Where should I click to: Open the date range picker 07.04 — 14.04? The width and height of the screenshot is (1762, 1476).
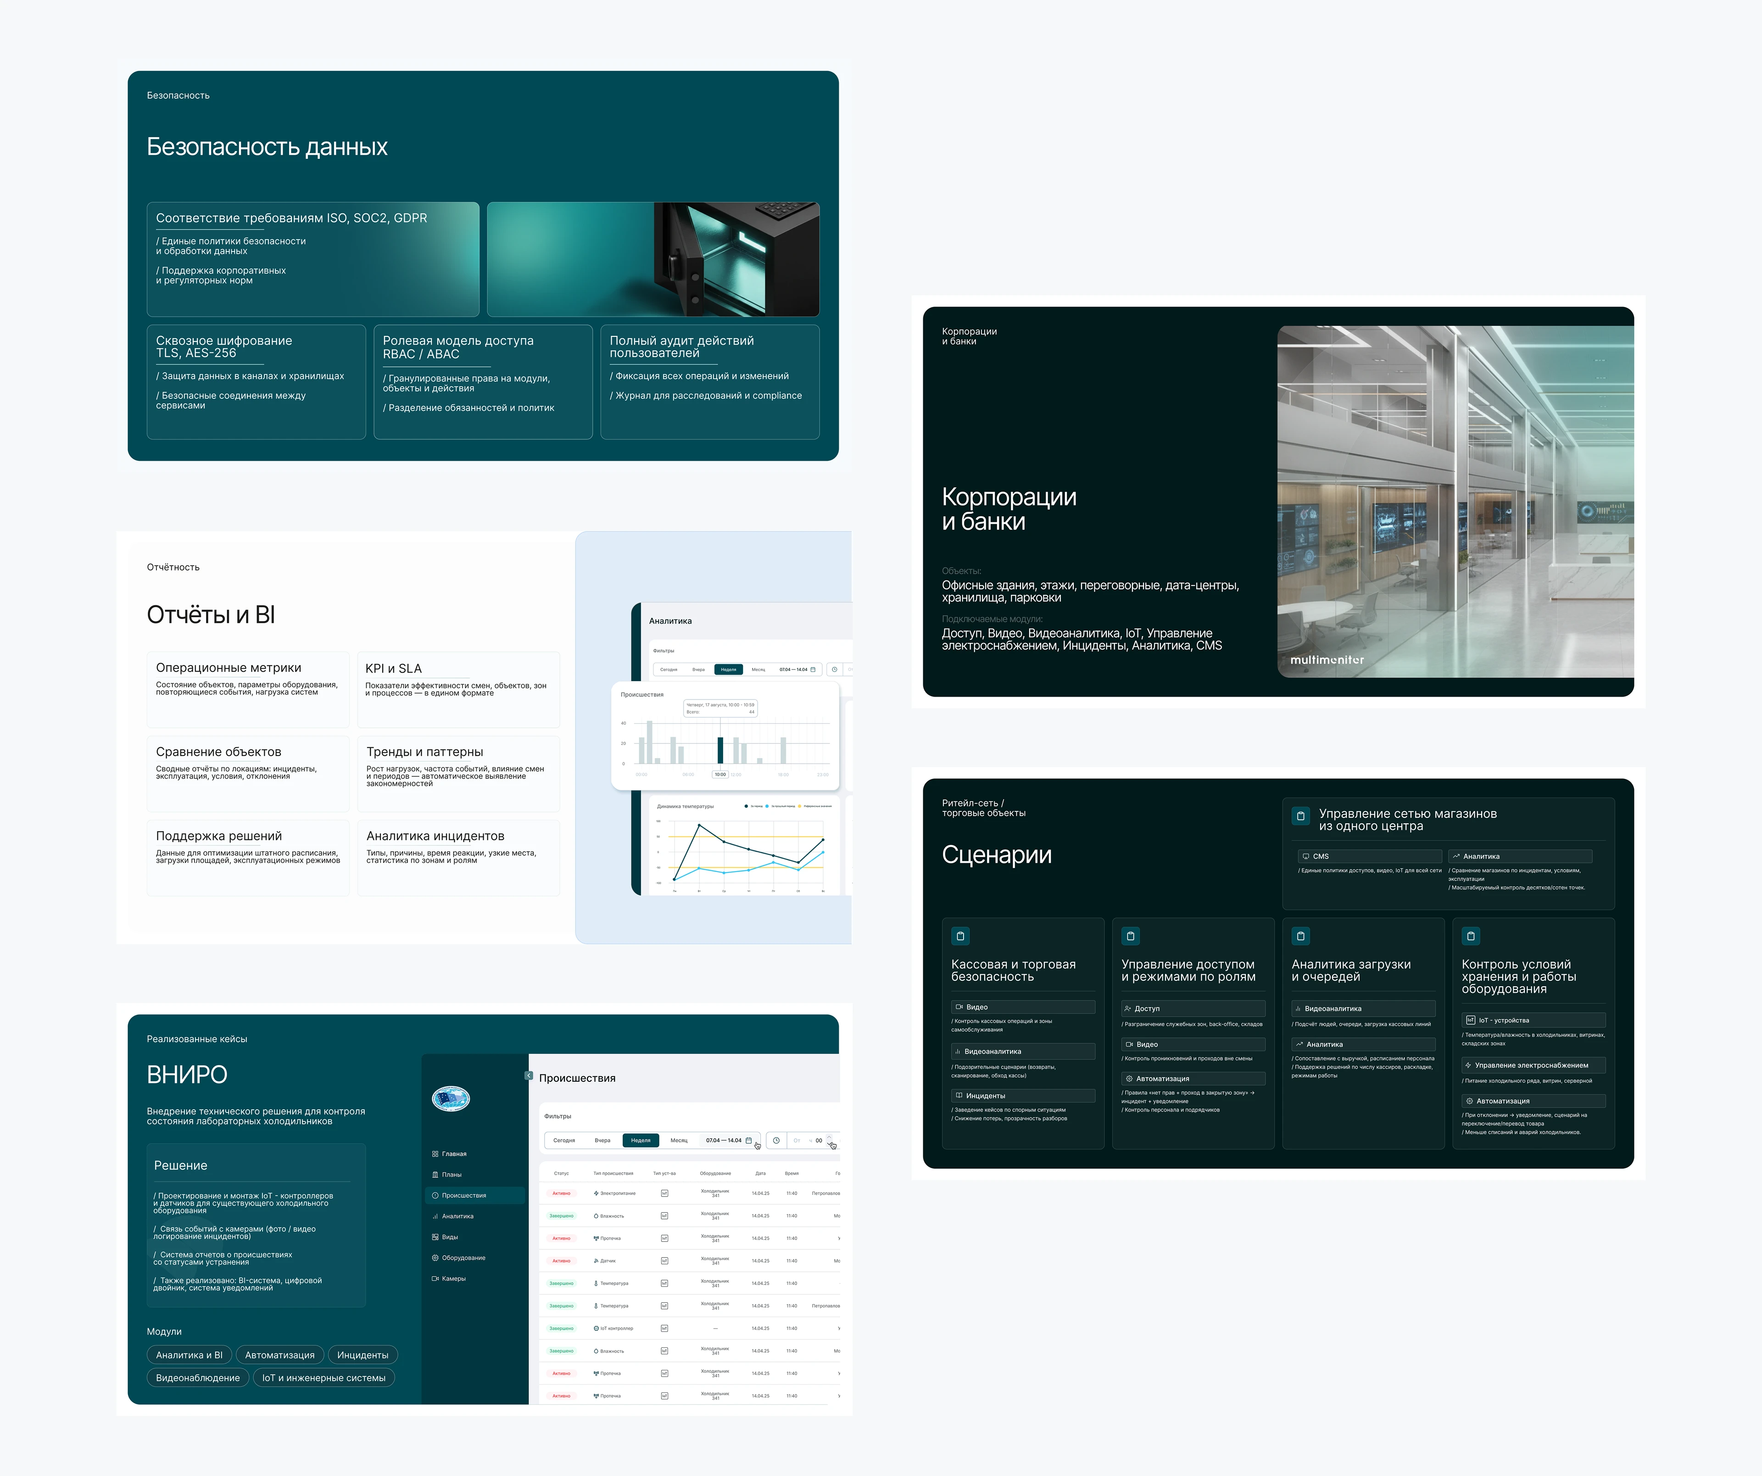tap(724, 1141)
